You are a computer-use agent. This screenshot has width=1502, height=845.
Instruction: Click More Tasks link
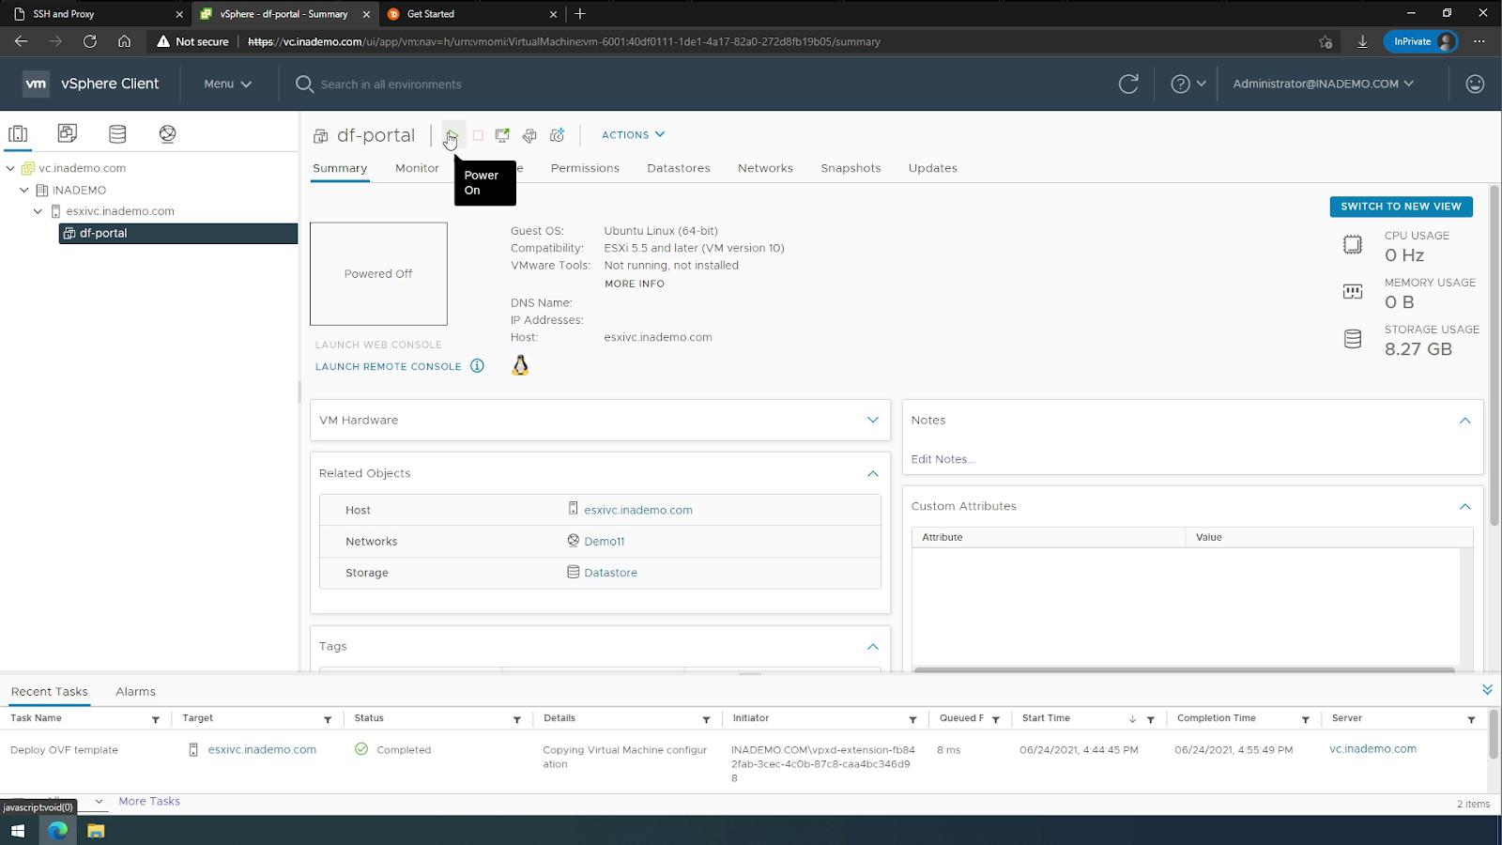pos(149,801)
